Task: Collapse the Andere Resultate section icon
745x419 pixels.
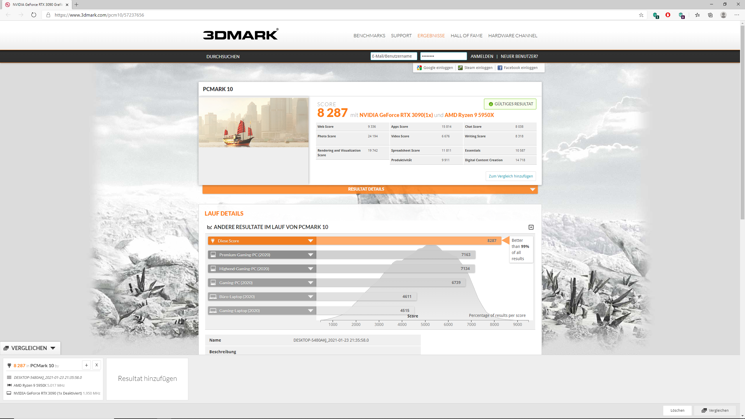Action: click(531, 227)
